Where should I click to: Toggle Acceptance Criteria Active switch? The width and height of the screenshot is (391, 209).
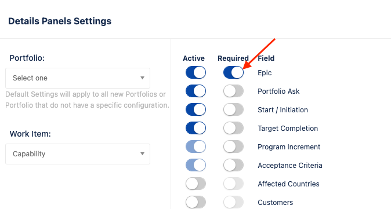pos(195,165)
